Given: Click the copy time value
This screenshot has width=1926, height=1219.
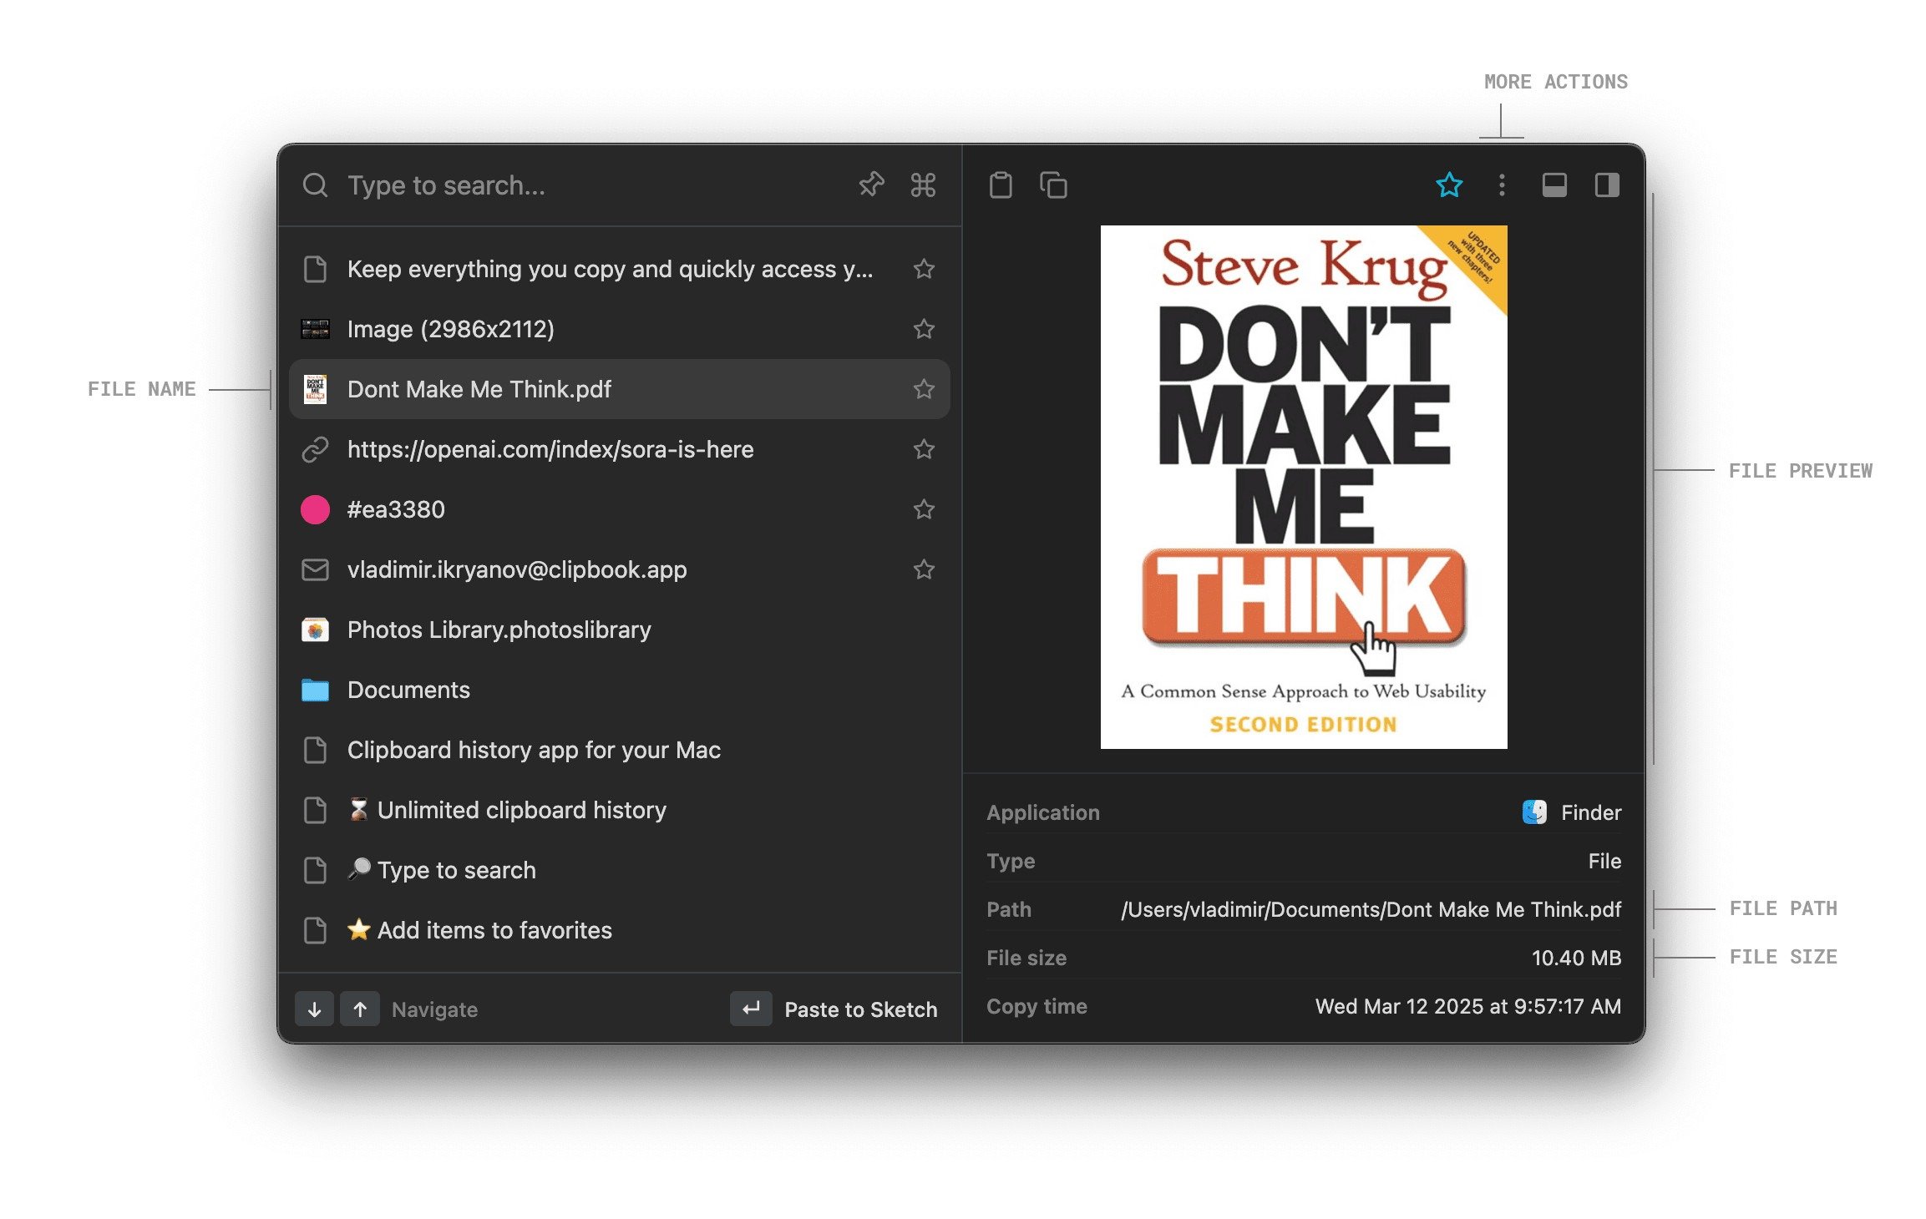Looking at the screenshot, I should pyautogui.click(x=1468, y=1006).
